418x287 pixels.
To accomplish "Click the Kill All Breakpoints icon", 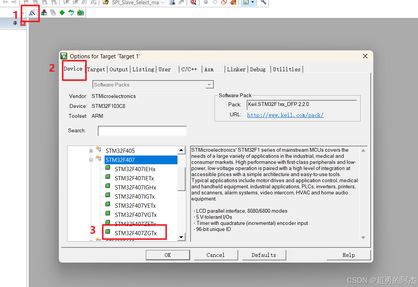I will click(x=233, y=2).
